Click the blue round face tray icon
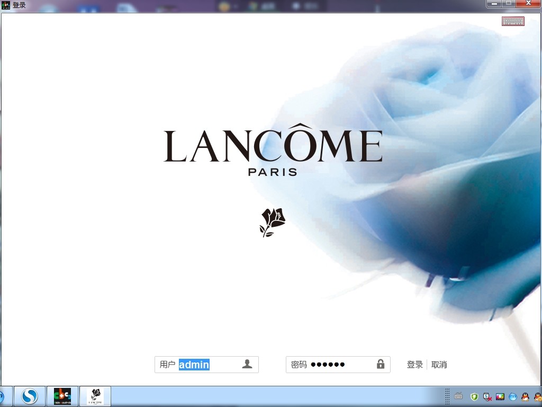The image size is (542, 407). point(512,396)
